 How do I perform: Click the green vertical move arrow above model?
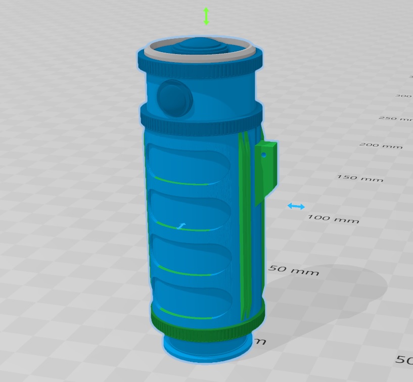[206, 16]
